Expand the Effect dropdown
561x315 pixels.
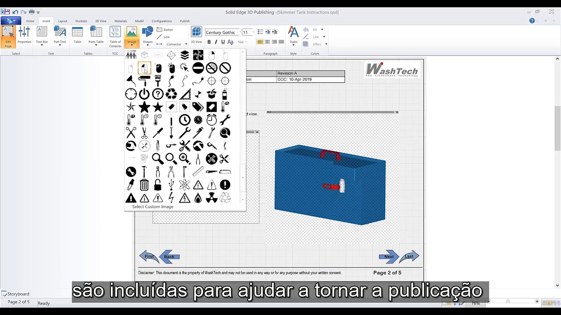(x=326, y=44)
